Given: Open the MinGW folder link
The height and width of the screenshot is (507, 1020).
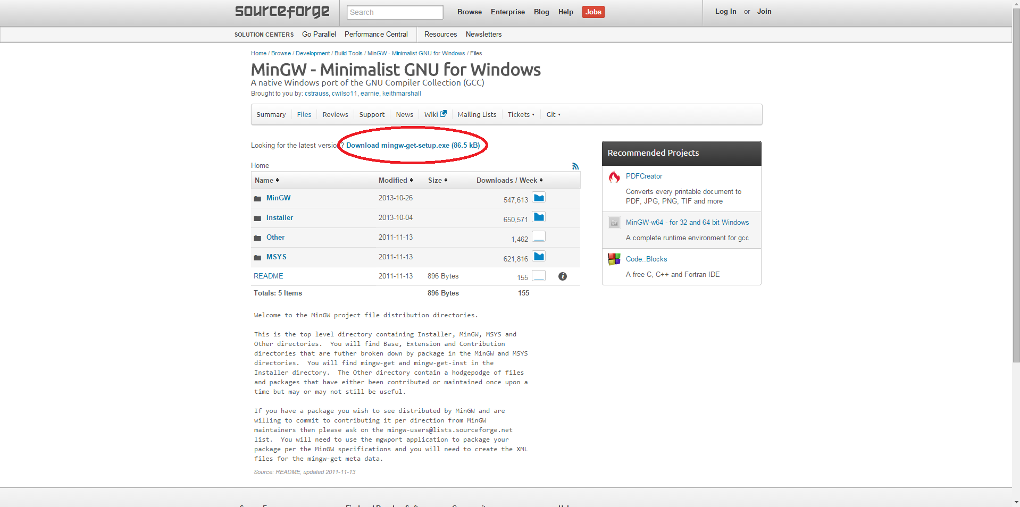Looking at the screenshot, I should tap(278, 198).
